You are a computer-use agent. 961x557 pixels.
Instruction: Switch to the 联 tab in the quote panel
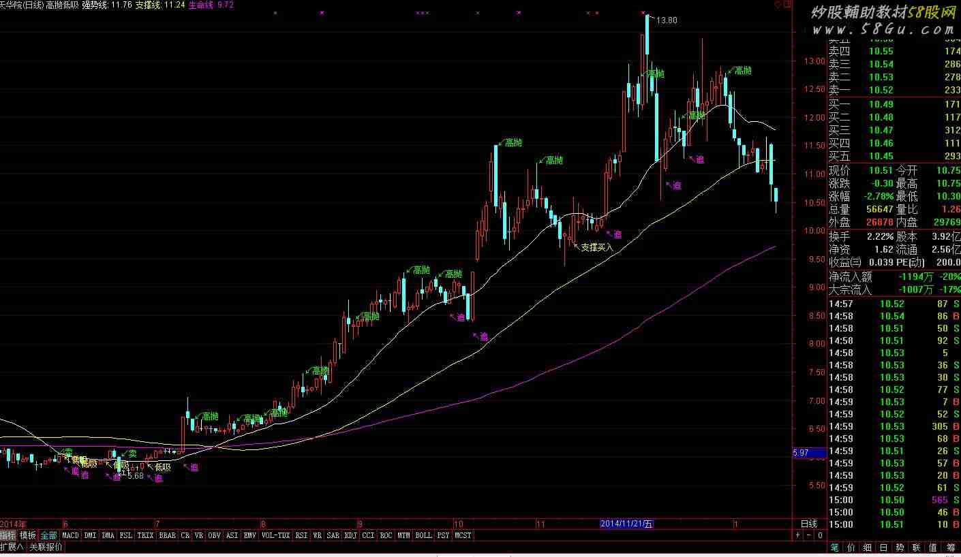(917, 547)
